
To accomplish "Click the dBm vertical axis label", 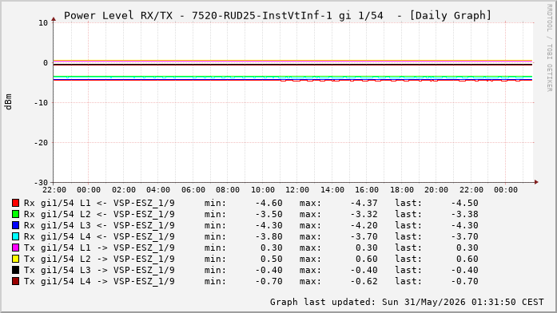I will 8,102.
